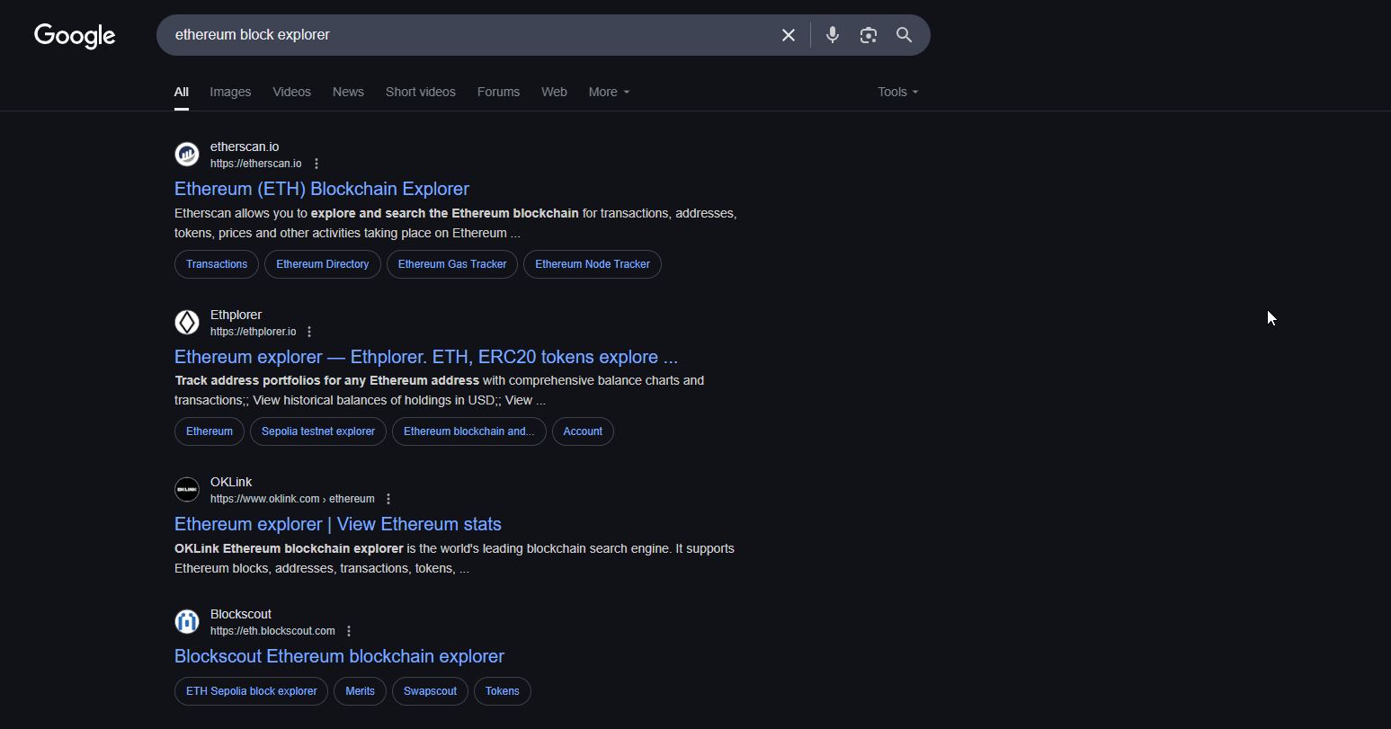This screenshot has width=1391, height=729.
Task: Open search by image camera icon
Action: (x=868, y=35)
